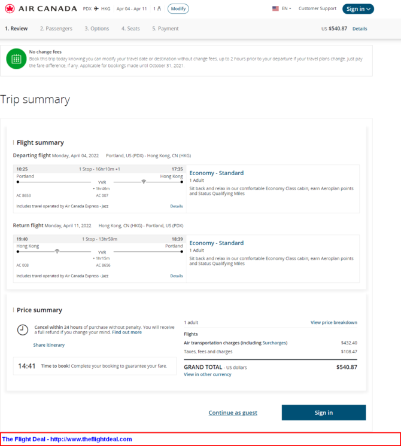Click the Monday, April 04, 2022 date

75,155
